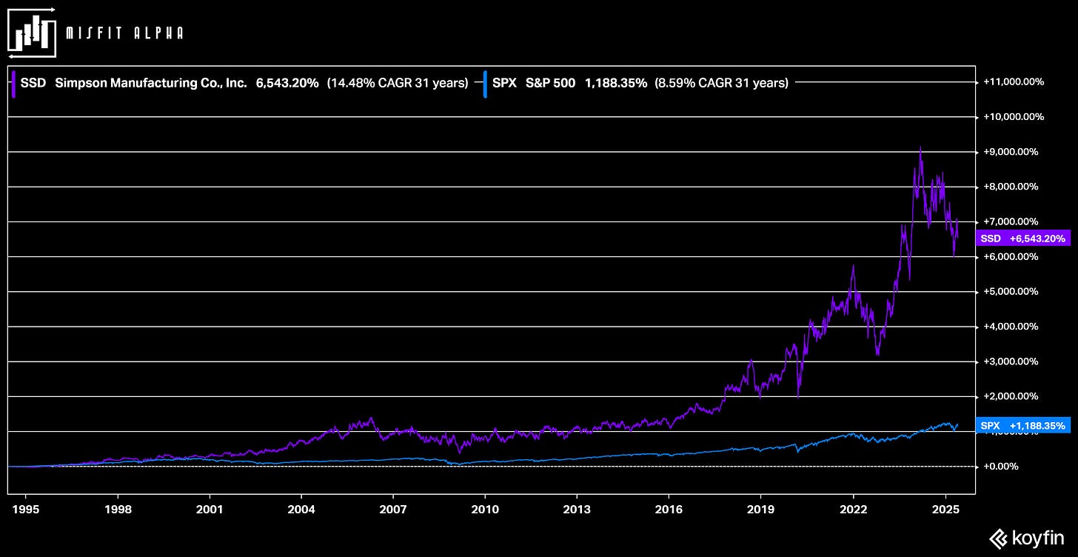1078x557 pixels.
Task: Select the SSD ticker in the legend
Action: pos(33,84)
